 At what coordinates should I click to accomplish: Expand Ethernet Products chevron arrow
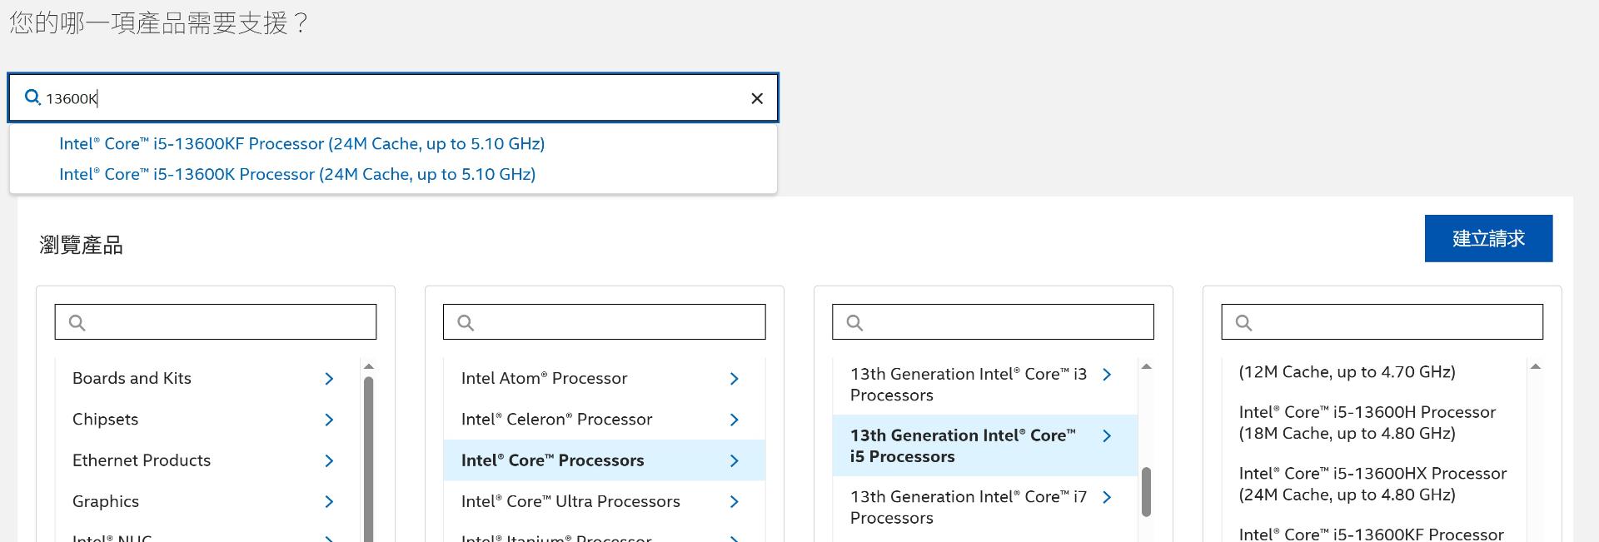tap(329, 460)
